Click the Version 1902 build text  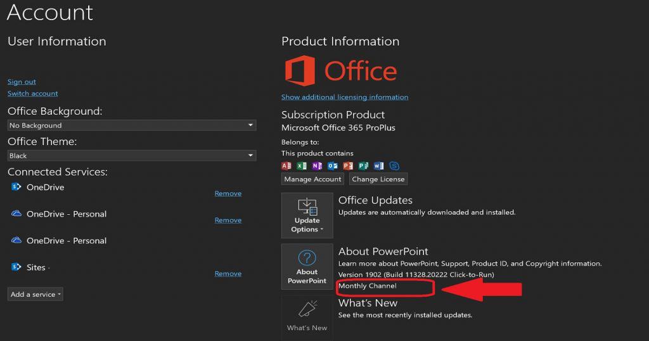click(416, 275)
